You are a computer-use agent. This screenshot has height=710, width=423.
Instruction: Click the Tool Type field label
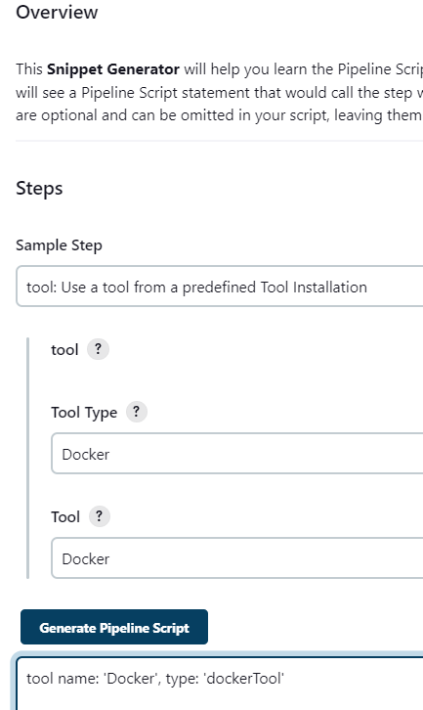pyautogui.click(x=84, y=412)
